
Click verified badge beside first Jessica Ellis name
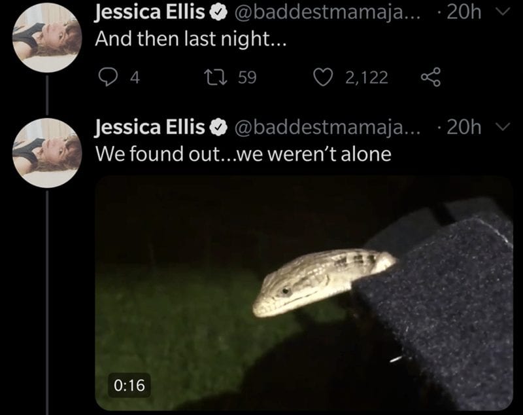(x=218, y=12)
